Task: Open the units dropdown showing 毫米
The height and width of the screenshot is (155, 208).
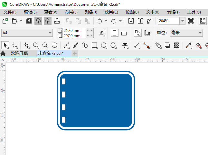Action: point(186,33)
